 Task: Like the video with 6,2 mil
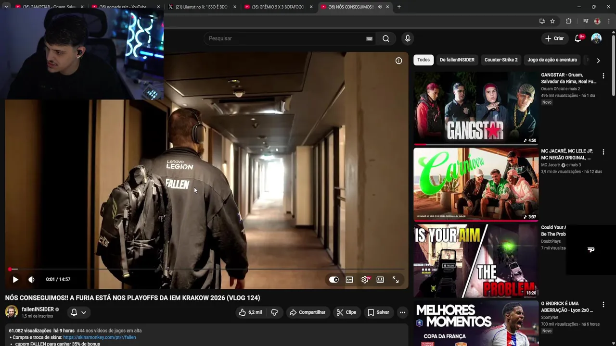[x=251, y=312]
